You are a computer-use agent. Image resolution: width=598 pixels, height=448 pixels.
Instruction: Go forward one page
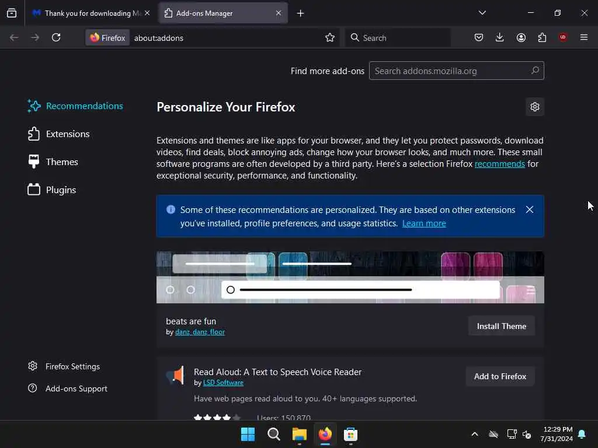[35, 37]
